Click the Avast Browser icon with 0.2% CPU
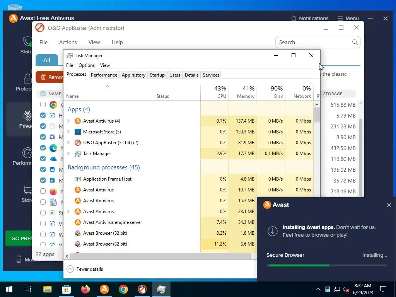Viewport: 396px width, 297px height. click(77, 233)
